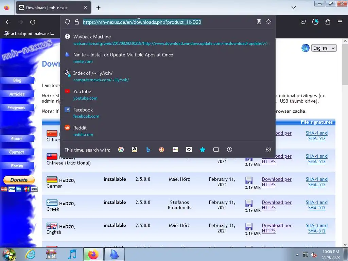Click the floppy disk icon in English row
Screen dimensions: 348x261
249,227
